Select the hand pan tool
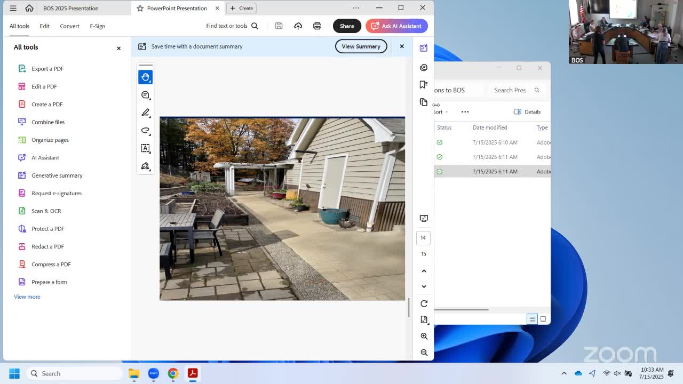The image size is (683, 384). pyautogui.click(x=145, y=77)
